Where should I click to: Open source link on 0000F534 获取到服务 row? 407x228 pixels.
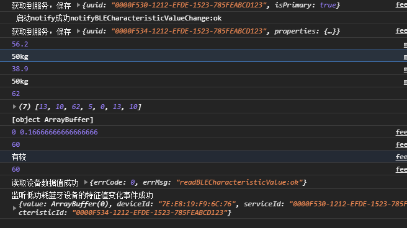click(x=401, y=31)
